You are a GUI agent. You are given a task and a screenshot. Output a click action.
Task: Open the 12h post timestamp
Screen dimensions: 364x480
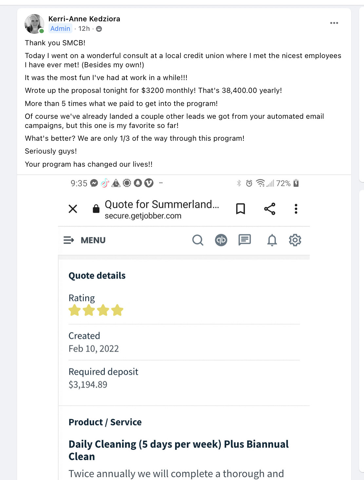pyautogui.click(x=84, y=29)
